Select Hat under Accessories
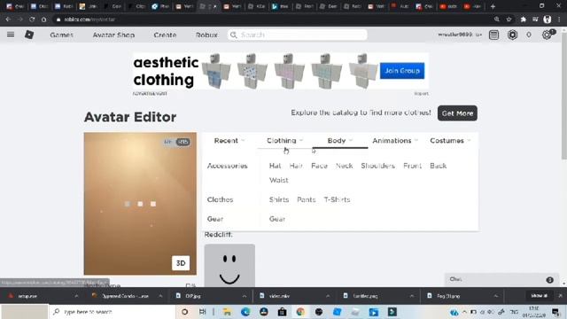Image resolution: width=567 pixels, height=319 pixels. (275, 166)
